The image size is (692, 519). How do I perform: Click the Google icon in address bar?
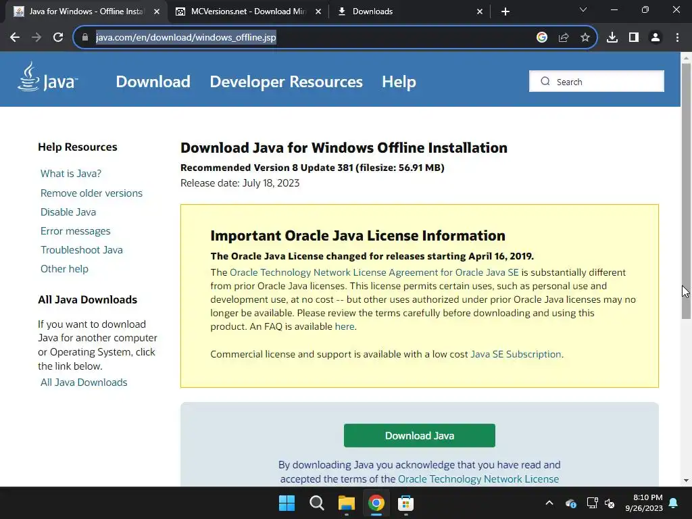(x=541, y=38)
